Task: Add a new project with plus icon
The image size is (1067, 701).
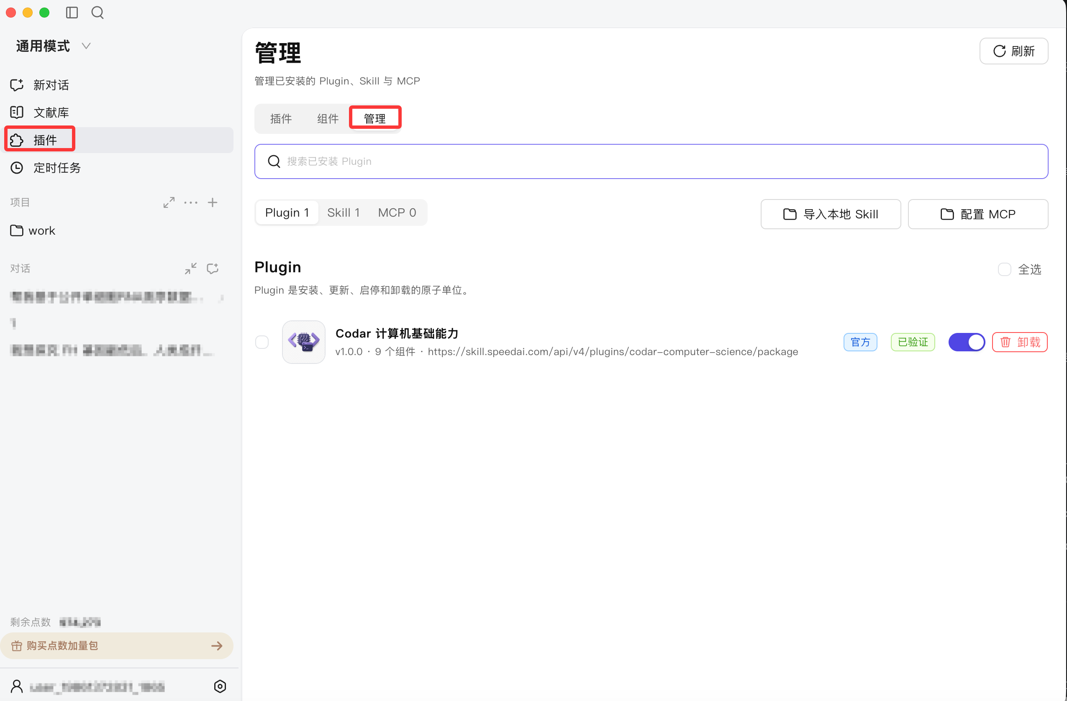Action: [213, 202]
